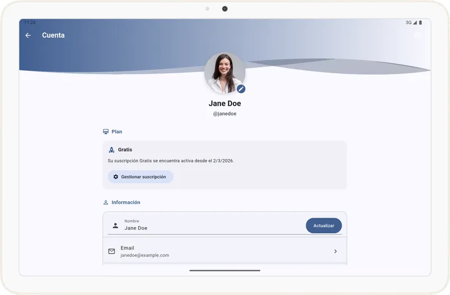Go back with the arrow beside Cuenta

pyautogui.click(x=28, y=35)
